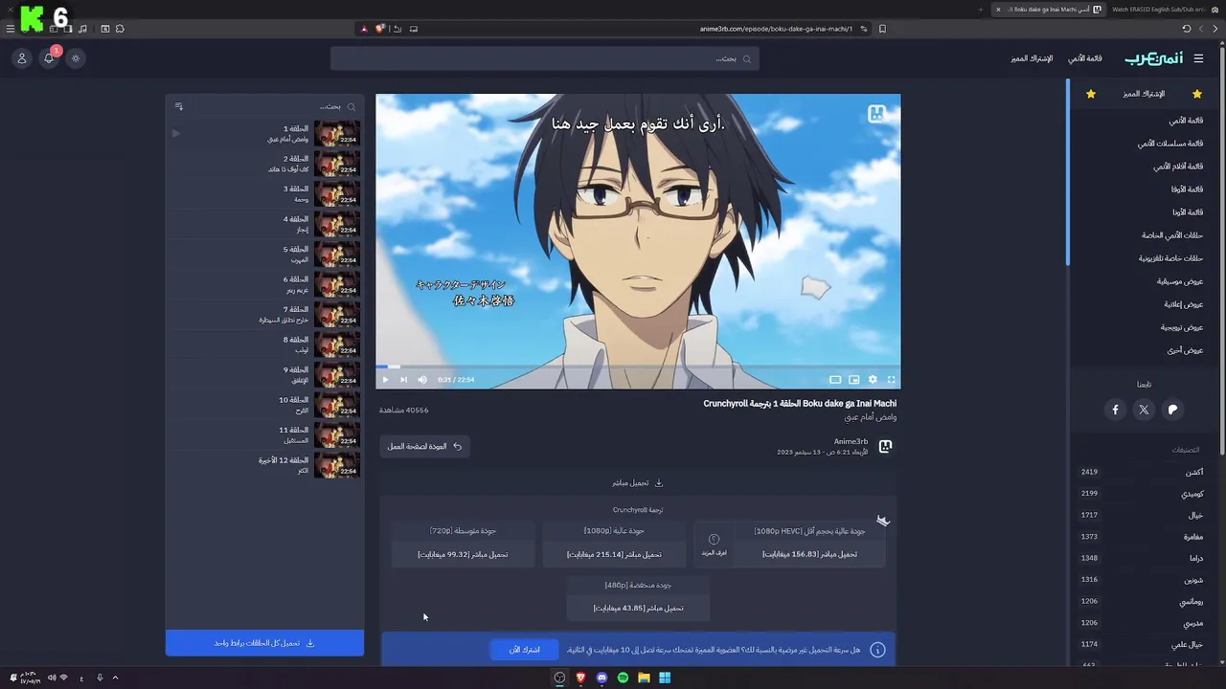Screen dimensions: 1226x689
Task: Toggle episode list sort order icon
Action: click(178, 106)
